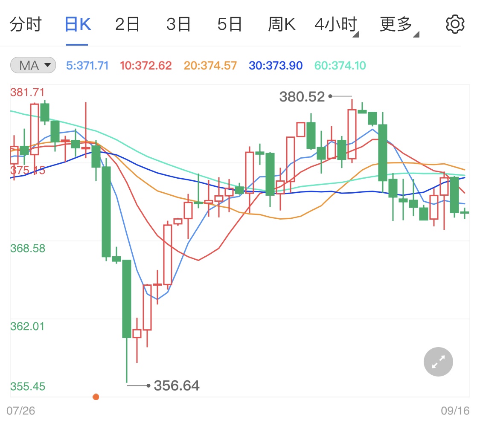Click the 07/26 start date label
The height and width of the screenshot is (423, 480).
click(x=20, y=411)
